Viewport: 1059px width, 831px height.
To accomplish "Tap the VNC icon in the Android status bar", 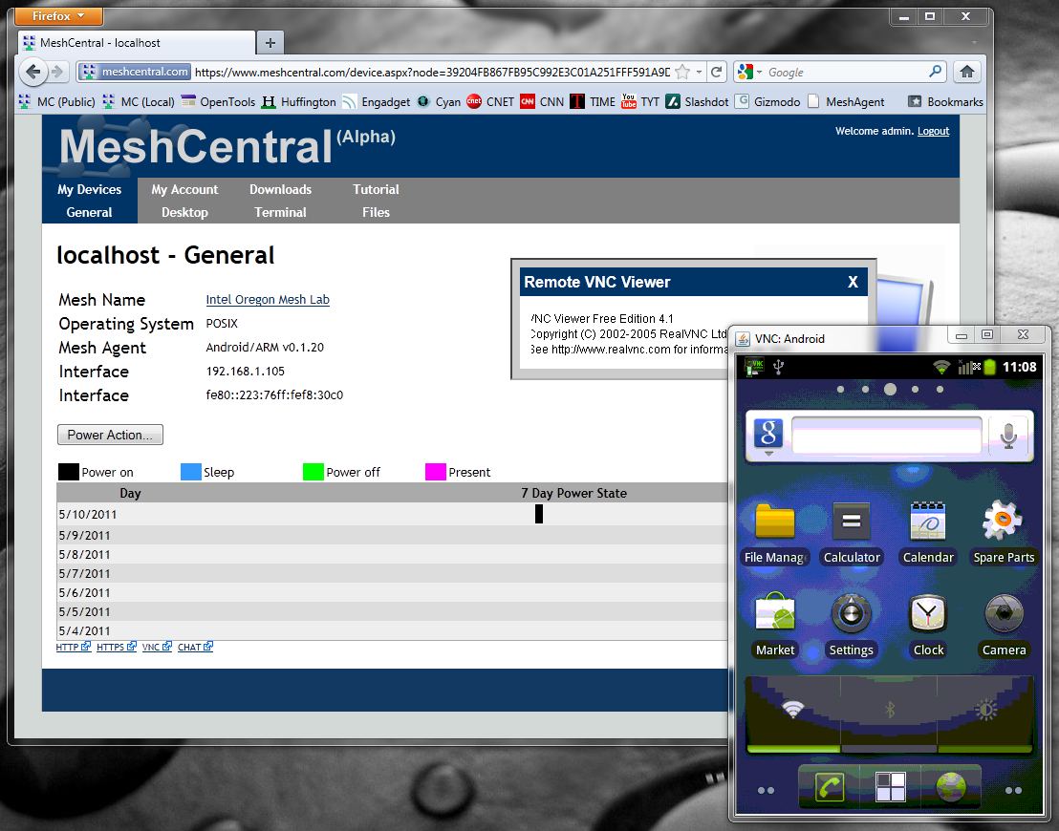I will pos(754,367).
